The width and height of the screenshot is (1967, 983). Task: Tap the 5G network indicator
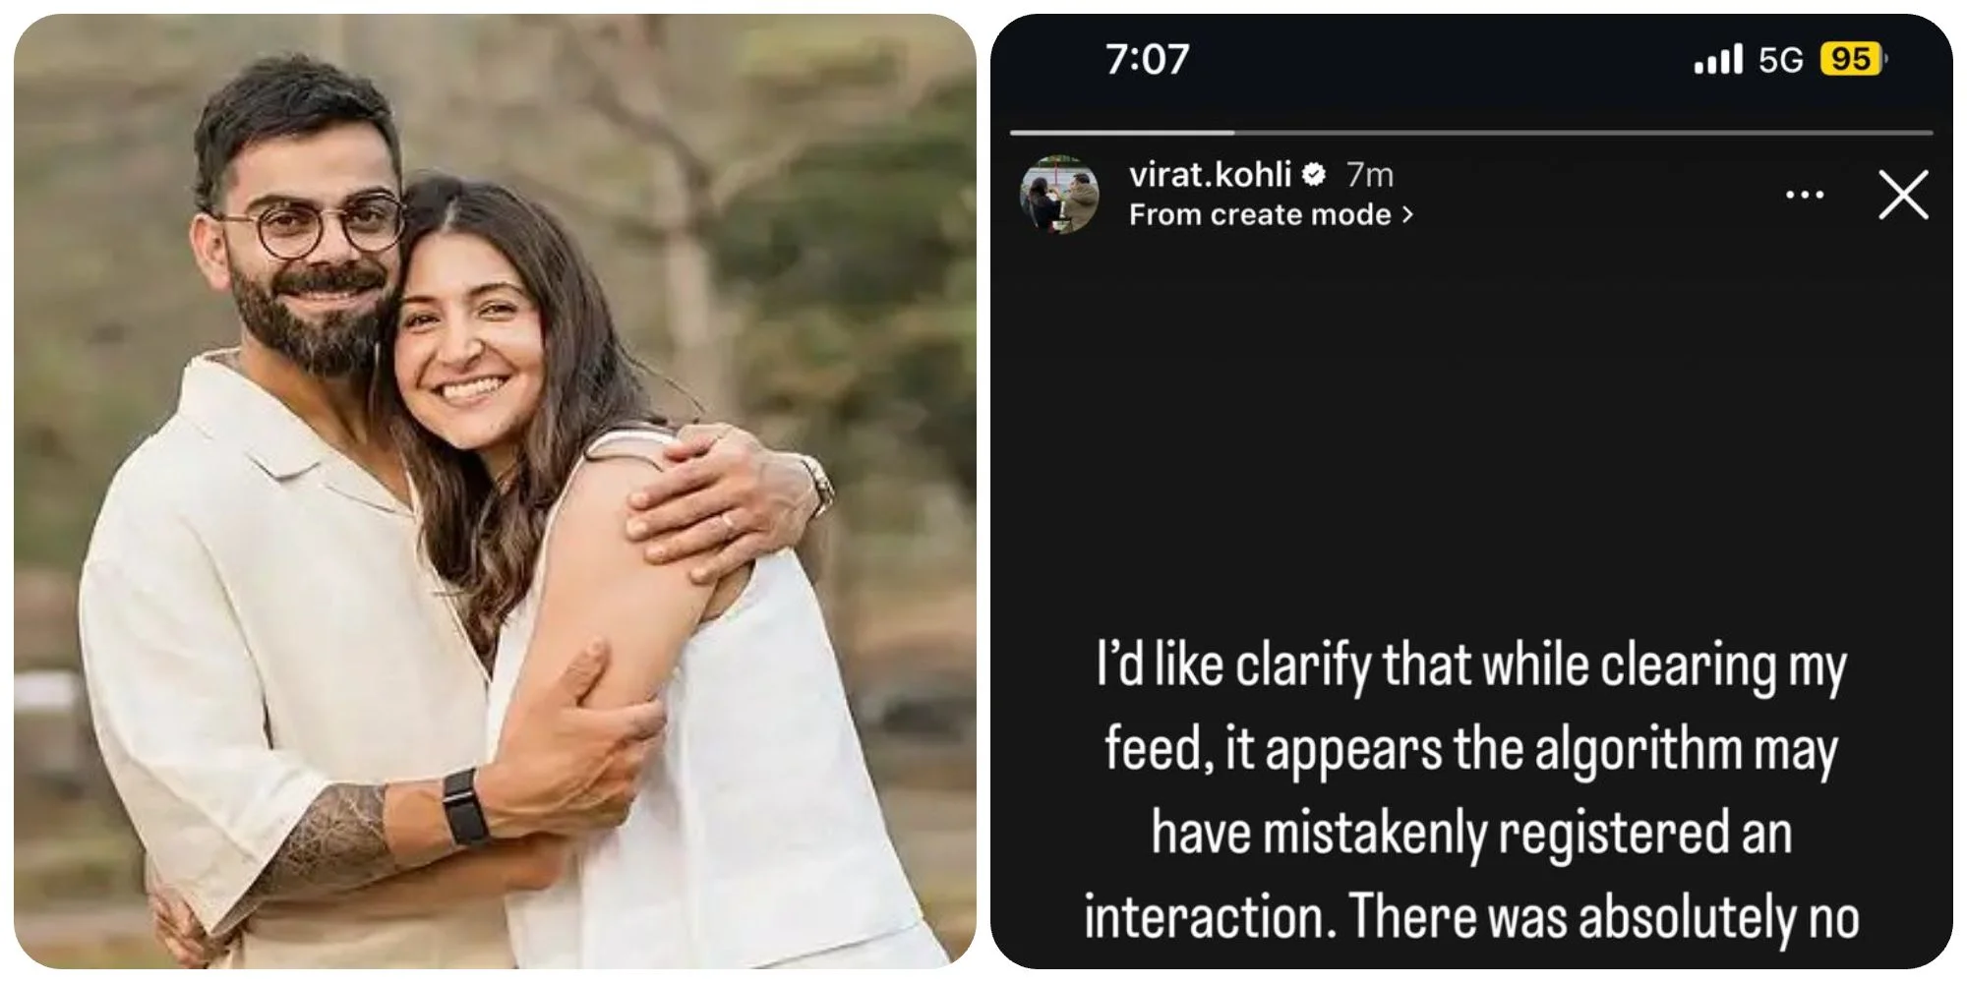1780,60
